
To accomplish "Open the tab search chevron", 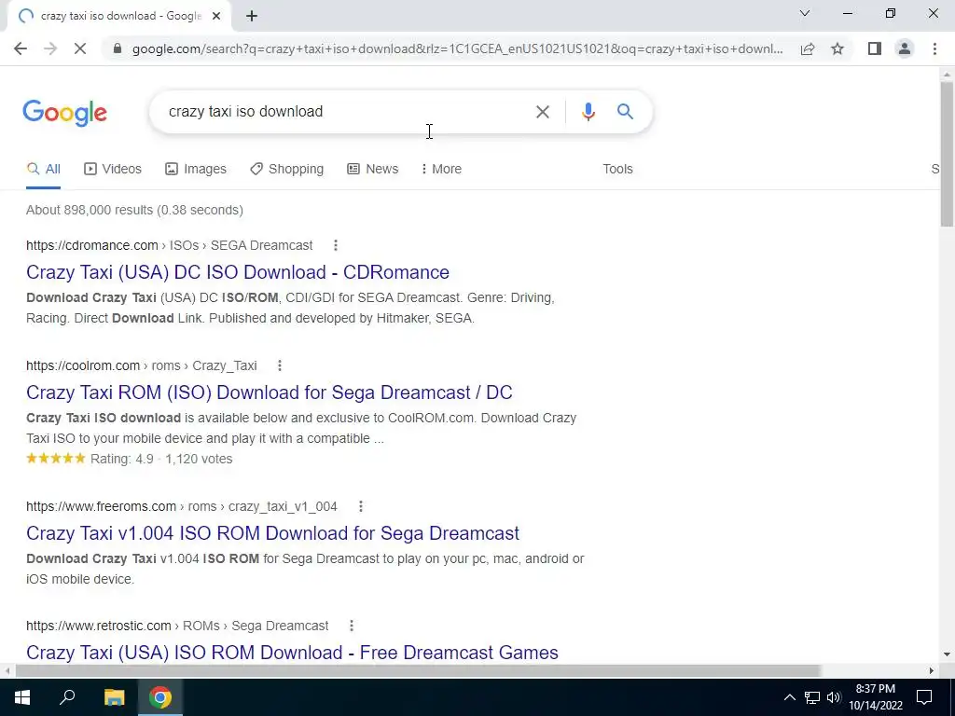I will (805, 13).
